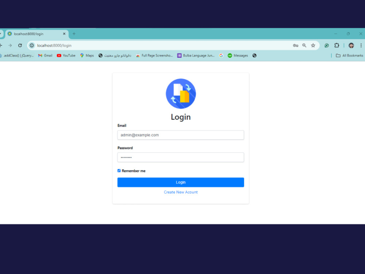Click the file-sync logo above Login
The height and width of the screenshot is (274, 365).
[181, 94]
